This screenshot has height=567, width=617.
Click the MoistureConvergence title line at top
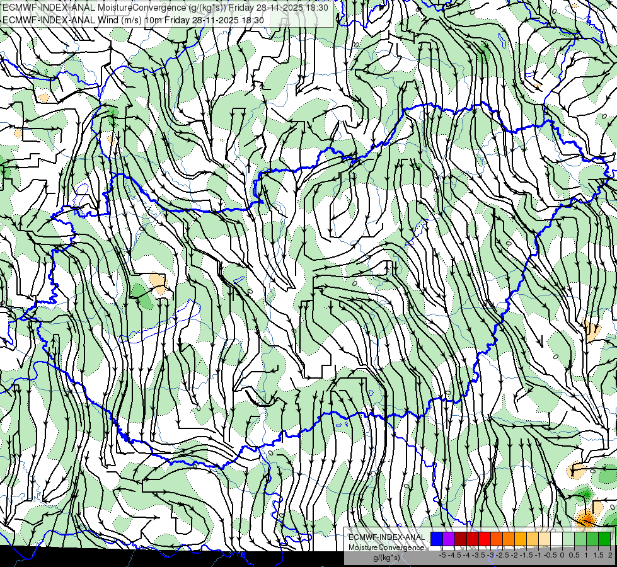[165, 8]
